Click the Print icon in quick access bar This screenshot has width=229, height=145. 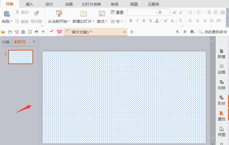(23, 32)
